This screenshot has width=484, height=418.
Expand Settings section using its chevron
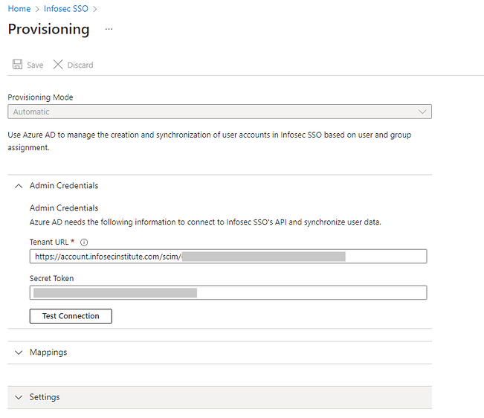[x=19, y=397]
